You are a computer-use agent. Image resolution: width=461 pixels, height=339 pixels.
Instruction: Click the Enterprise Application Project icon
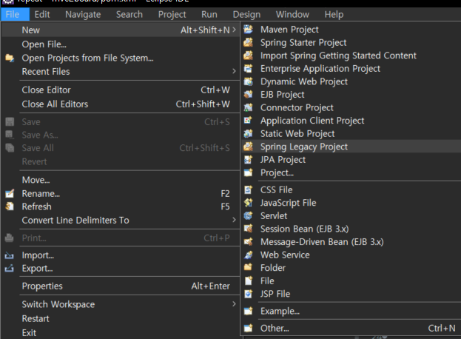(248, 69)
